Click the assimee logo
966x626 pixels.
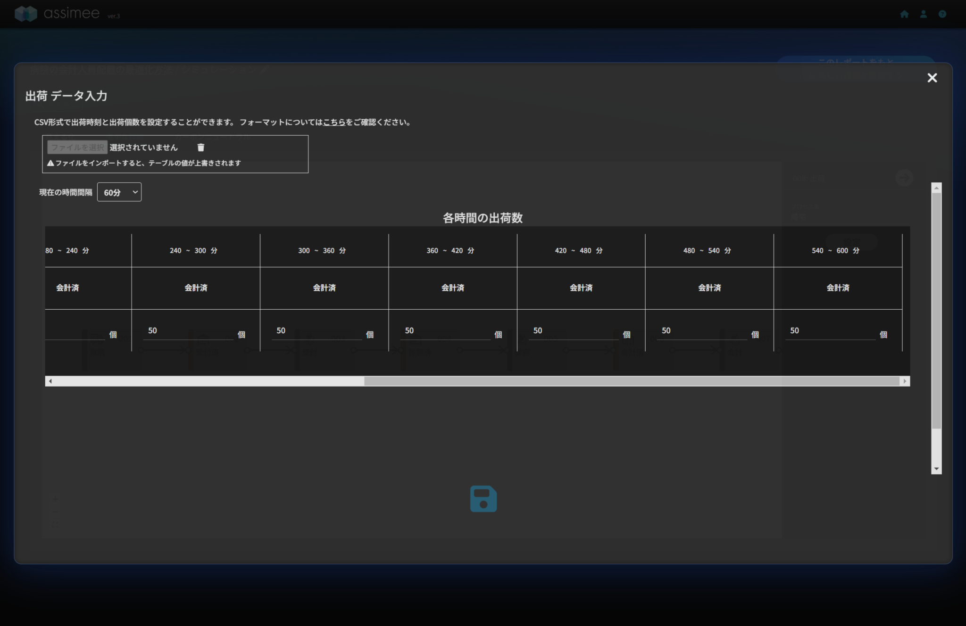click(x=57, y=13)
